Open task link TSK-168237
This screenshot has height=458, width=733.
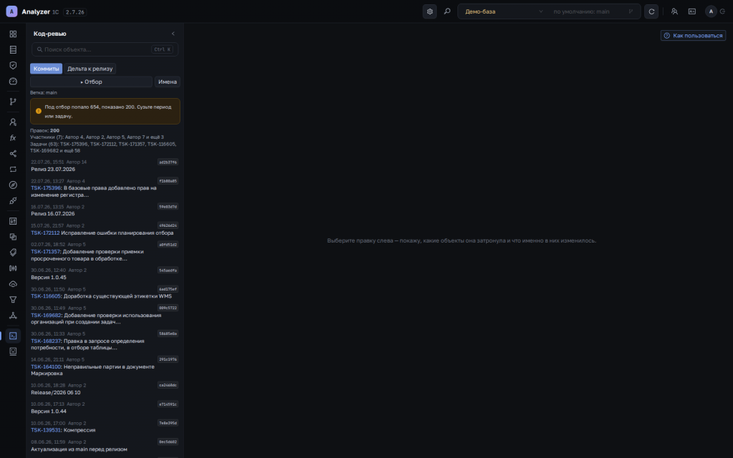pyautogui.click(x=46, y=341)
